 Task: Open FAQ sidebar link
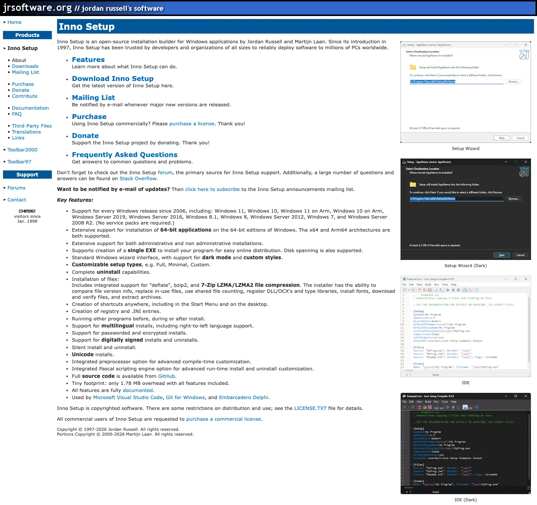click(17, 114)
